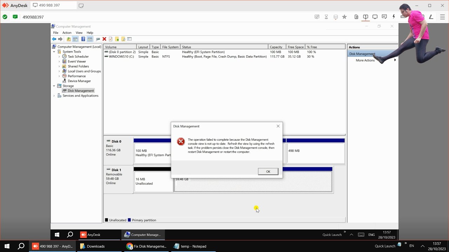Screen dimensions: 449x252
Task: Click the new session tab icon in AnyDesk
Action: 81,6
